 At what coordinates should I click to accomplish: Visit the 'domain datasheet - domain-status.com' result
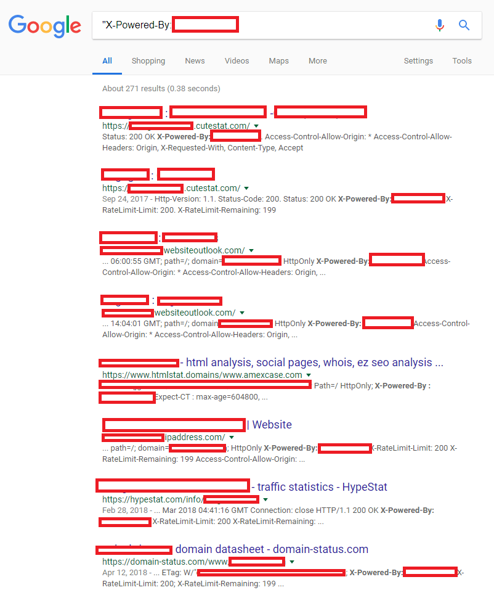click(272, 549)
